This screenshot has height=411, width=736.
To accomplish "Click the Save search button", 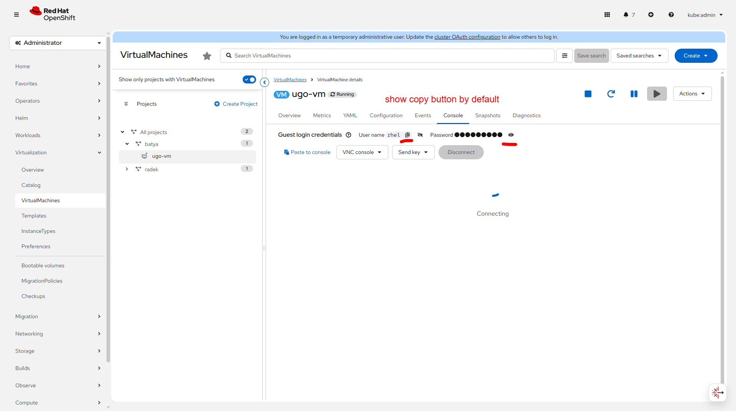I will point(591,56).
